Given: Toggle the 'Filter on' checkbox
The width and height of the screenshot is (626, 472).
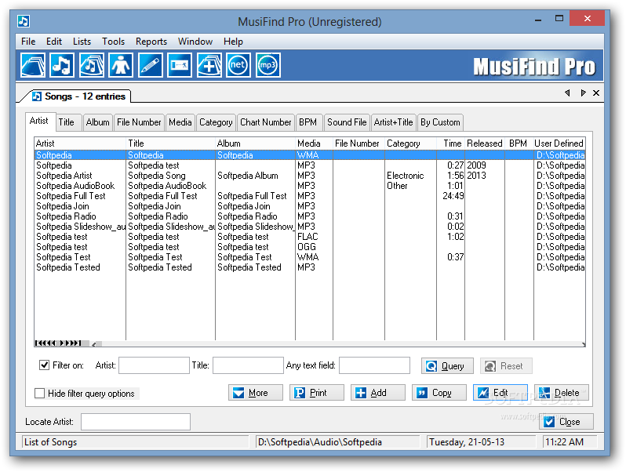Looking at the screenshot, I should point(44,365).
